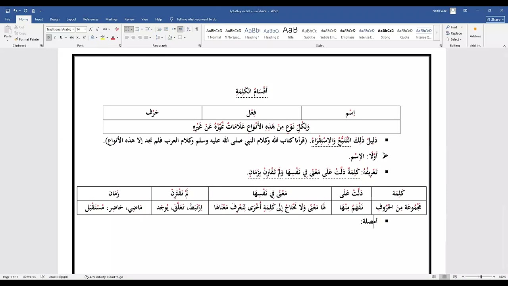This screenshot has width=508, height=286.
Task: Center align the text
Action: (x=133, y=37)
